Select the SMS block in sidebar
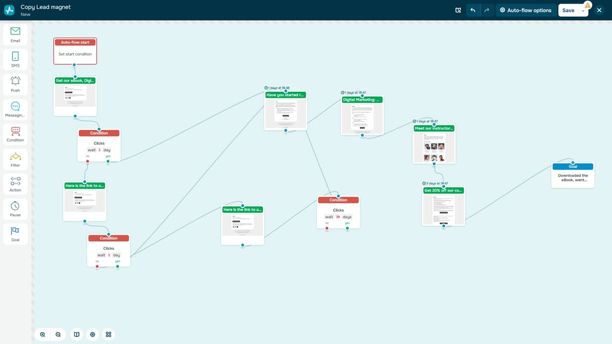 15,60
